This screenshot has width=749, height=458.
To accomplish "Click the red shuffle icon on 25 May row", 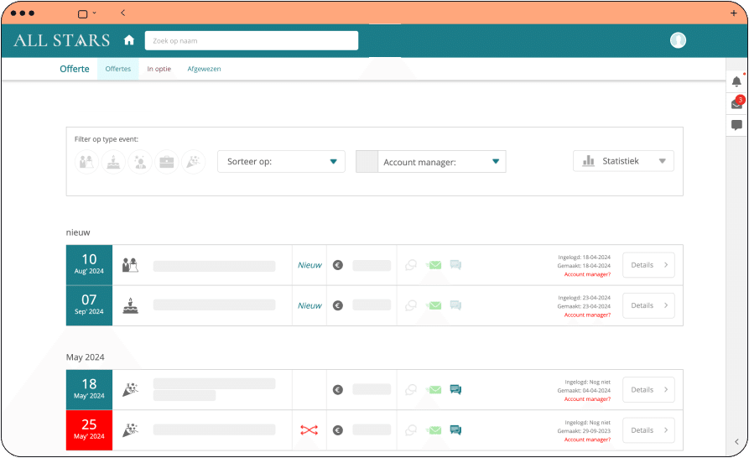I will pos(309,430).
